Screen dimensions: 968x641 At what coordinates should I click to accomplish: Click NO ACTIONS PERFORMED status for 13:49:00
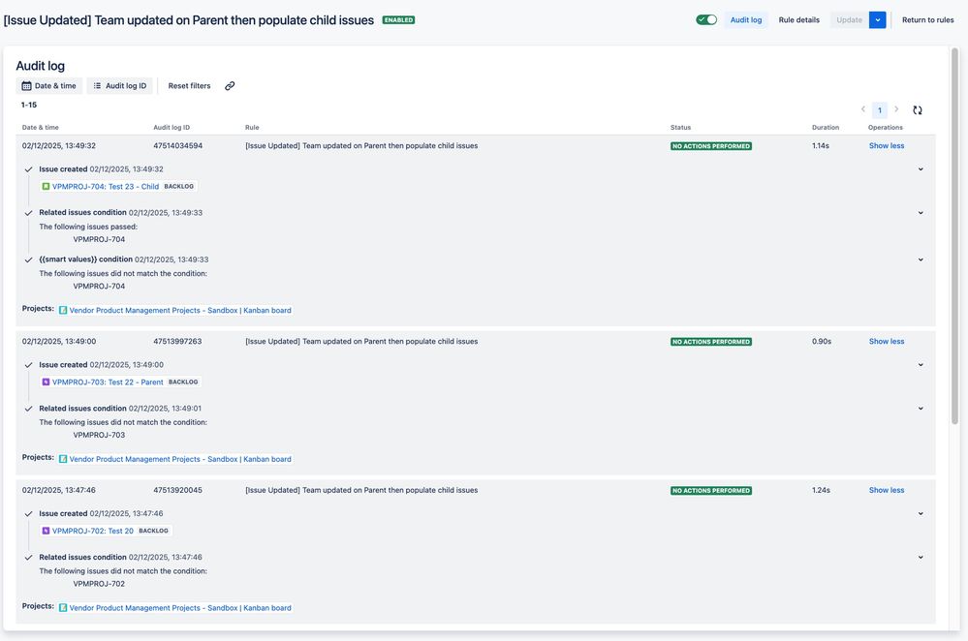(711, 342)
